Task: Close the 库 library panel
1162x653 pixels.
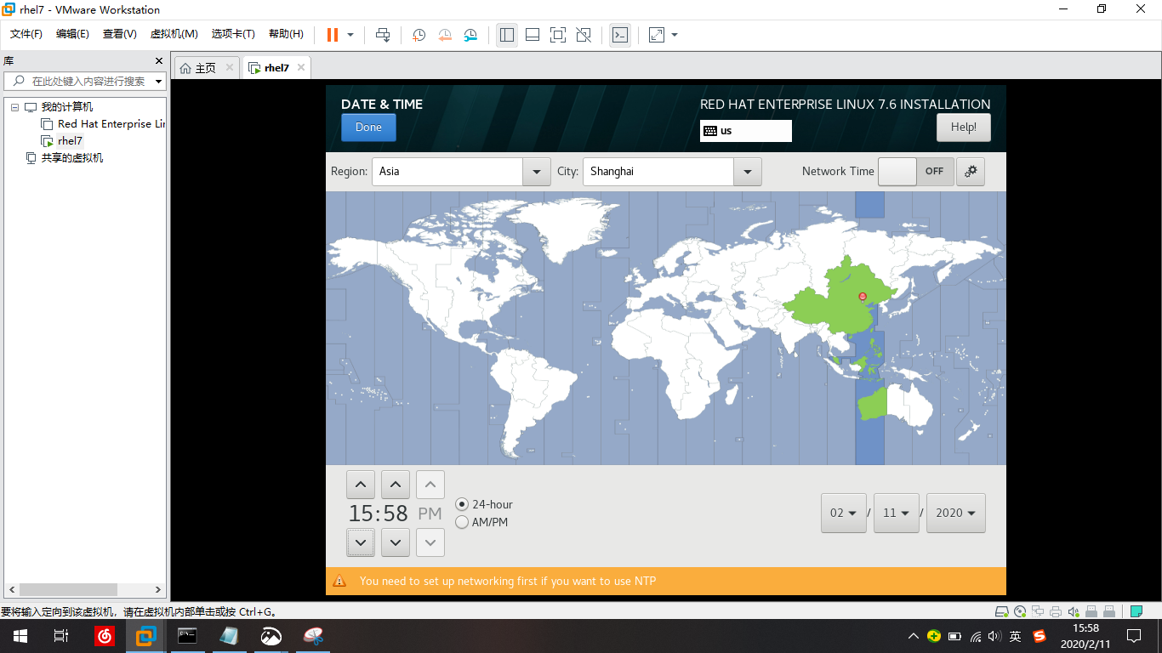Action: point(158,61)
